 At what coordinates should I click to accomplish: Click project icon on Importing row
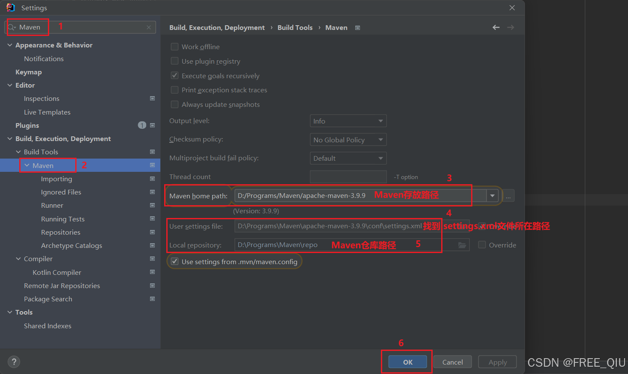point(152,179)
